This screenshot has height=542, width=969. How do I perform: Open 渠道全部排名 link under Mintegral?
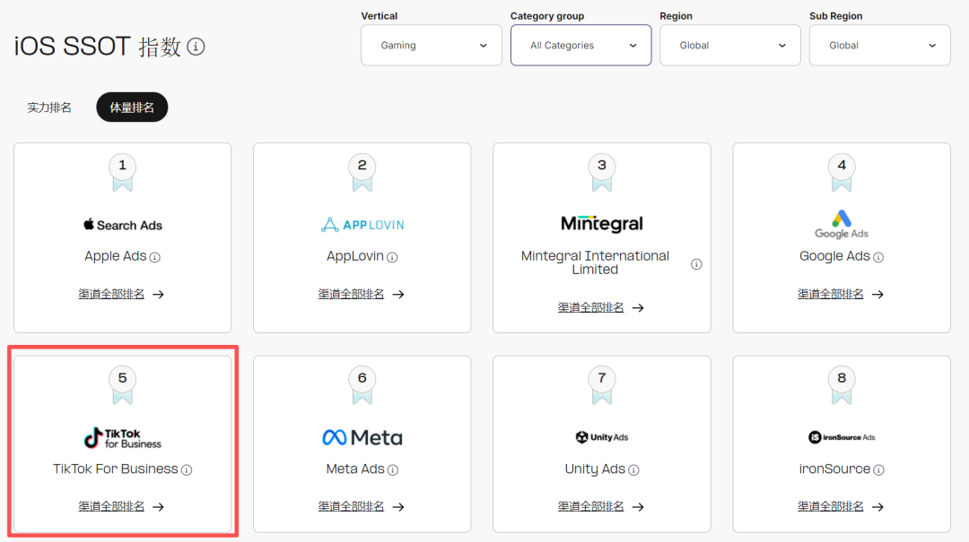[600, 307]
